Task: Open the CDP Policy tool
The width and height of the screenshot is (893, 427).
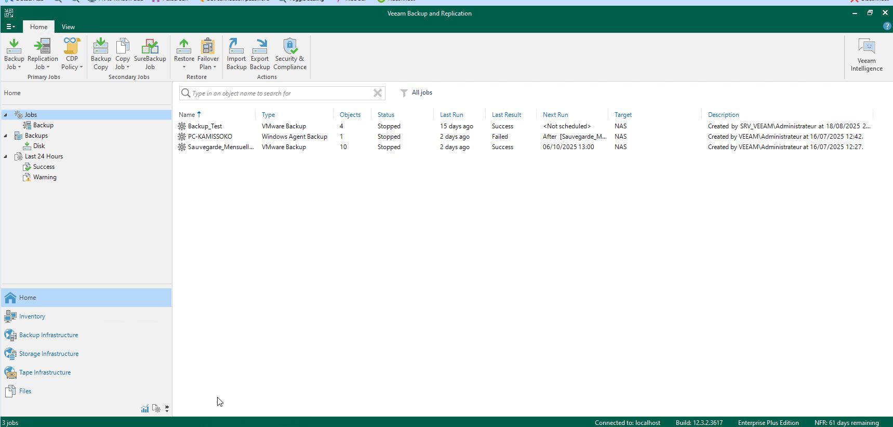Action: [72, 54]
